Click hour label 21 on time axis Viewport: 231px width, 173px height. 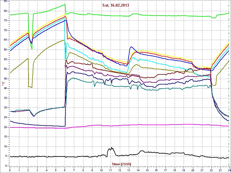coord(202,170)
